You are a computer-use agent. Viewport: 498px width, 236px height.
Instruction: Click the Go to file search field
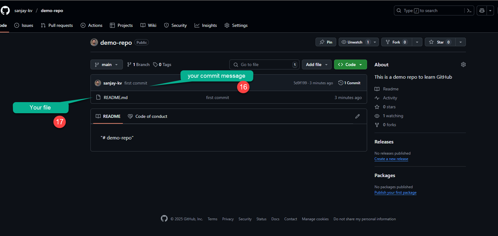pos(263,64)
